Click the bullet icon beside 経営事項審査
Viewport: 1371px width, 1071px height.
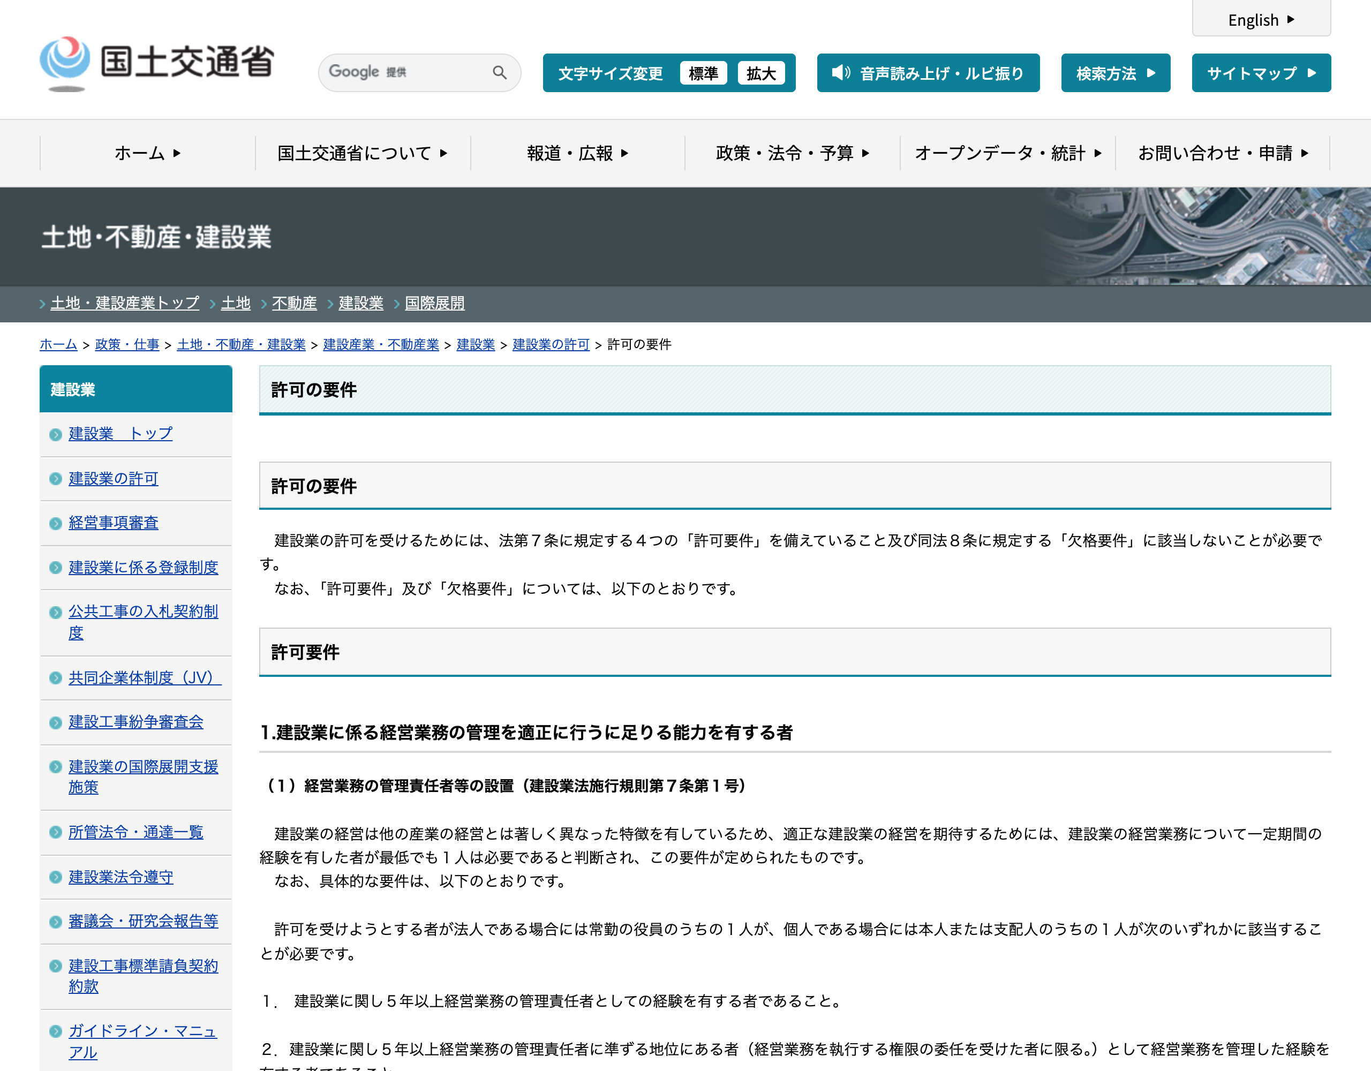(55, 524)
